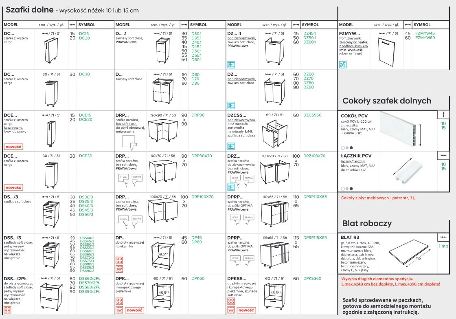Select the DSS70/2PŁ symbol code
The width and height of the screenshot is (456, 319).
(x=90, y=283)
